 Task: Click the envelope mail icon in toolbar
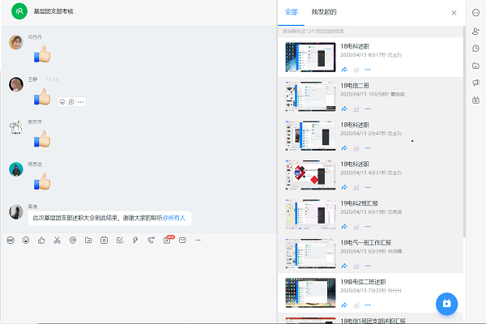click(182, 240)
